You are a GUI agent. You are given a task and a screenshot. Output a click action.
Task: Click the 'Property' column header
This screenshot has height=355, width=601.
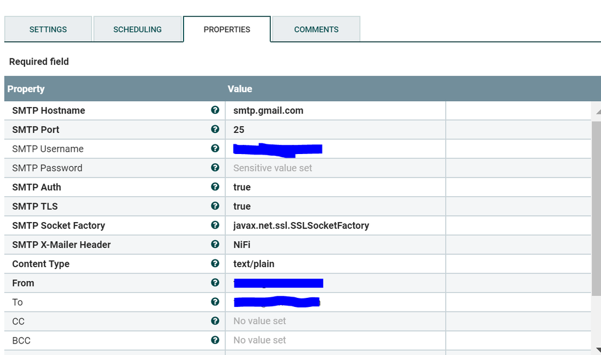point(26,89)
